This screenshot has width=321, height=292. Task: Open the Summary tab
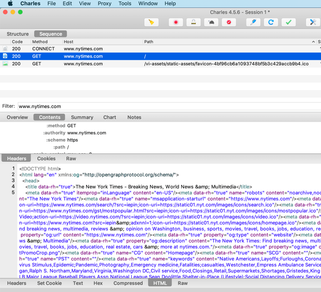point(82,117)
